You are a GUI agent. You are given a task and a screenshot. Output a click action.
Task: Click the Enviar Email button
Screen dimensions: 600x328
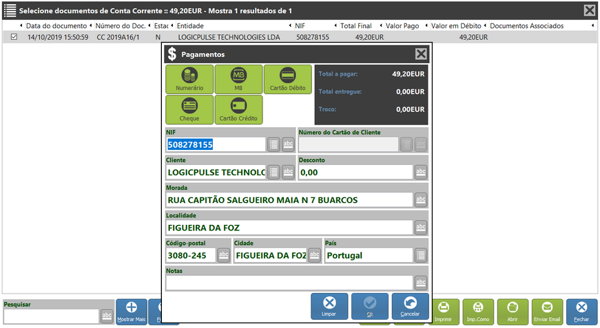pos(548,311)
